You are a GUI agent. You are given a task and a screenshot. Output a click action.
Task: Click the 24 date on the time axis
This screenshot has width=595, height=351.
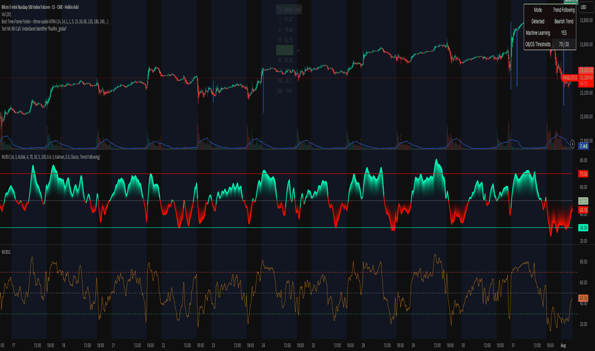point(263,345)
